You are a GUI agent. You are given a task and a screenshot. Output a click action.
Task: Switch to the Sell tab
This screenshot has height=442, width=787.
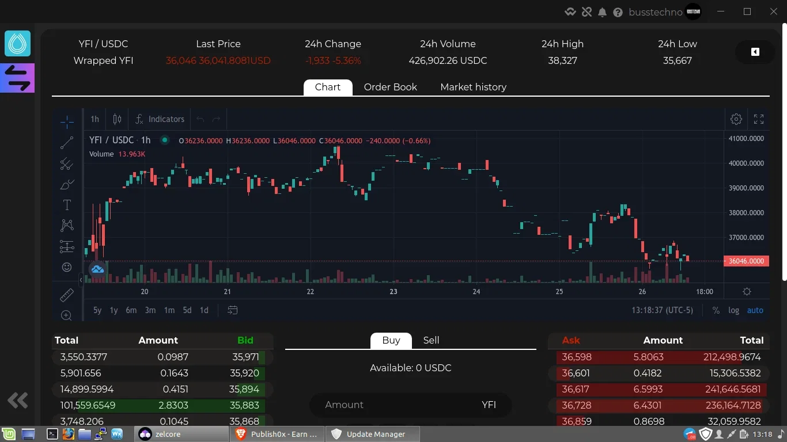coord(431,340)
